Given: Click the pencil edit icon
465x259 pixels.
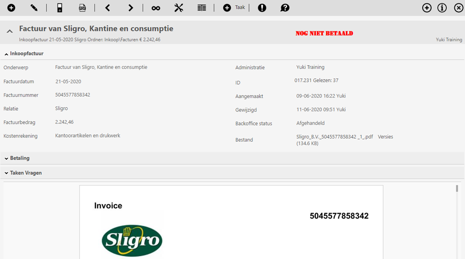Looking at the screenshot, I should [34, 7].
